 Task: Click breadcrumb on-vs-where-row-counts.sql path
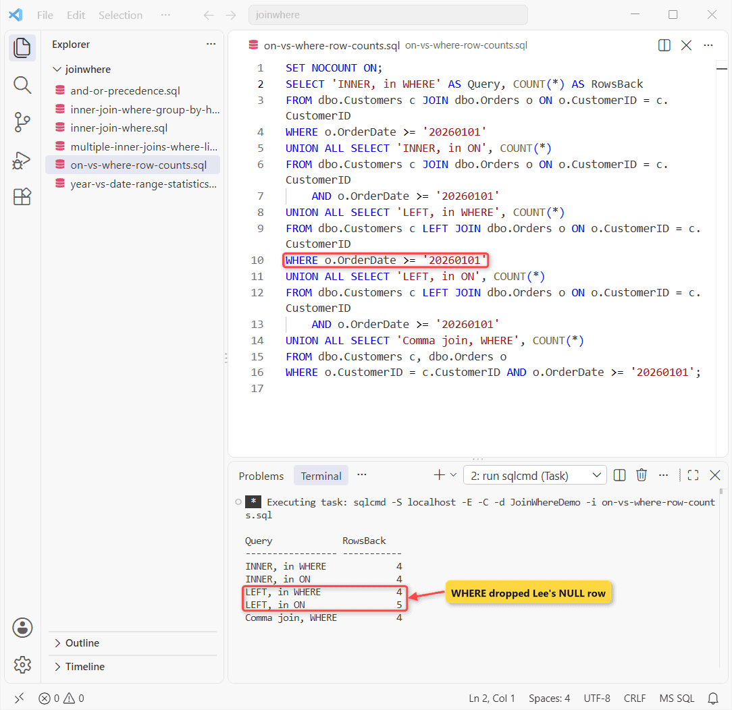tap(466, 45)
